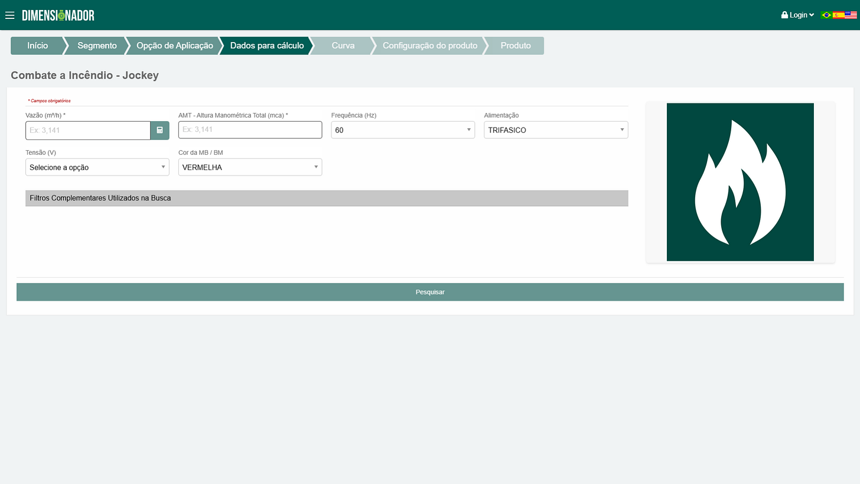The height and width of the screenshot is (484, 860).
Task: Click the lock icon beside Login
Action: (784, 15)
